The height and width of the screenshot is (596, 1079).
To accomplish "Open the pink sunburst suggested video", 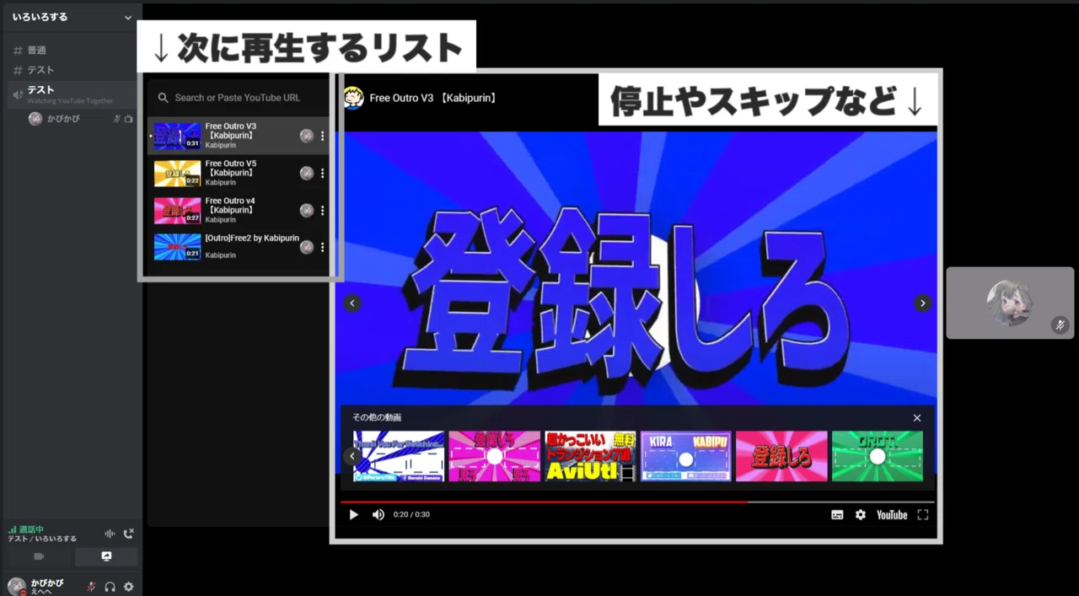I will 494,456.
